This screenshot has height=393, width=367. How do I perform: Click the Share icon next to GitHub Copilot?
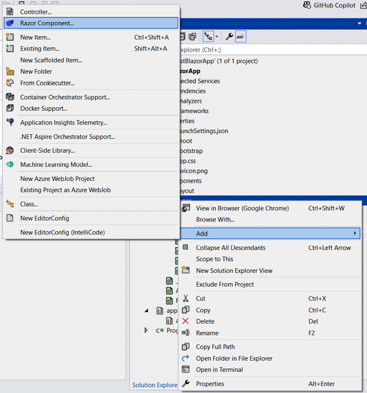pos(364,5)
